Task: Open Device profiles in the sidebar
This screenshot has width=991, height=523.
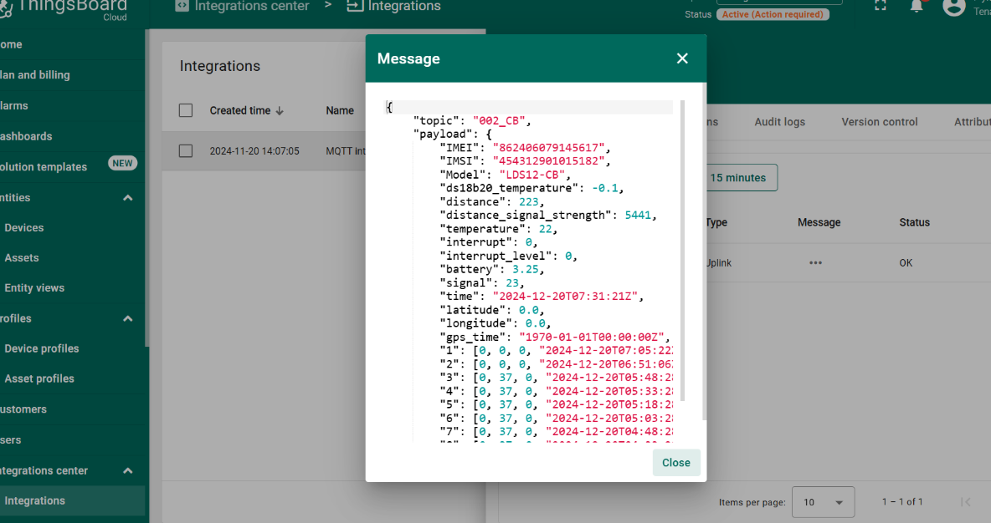Action: coord(72,348)
